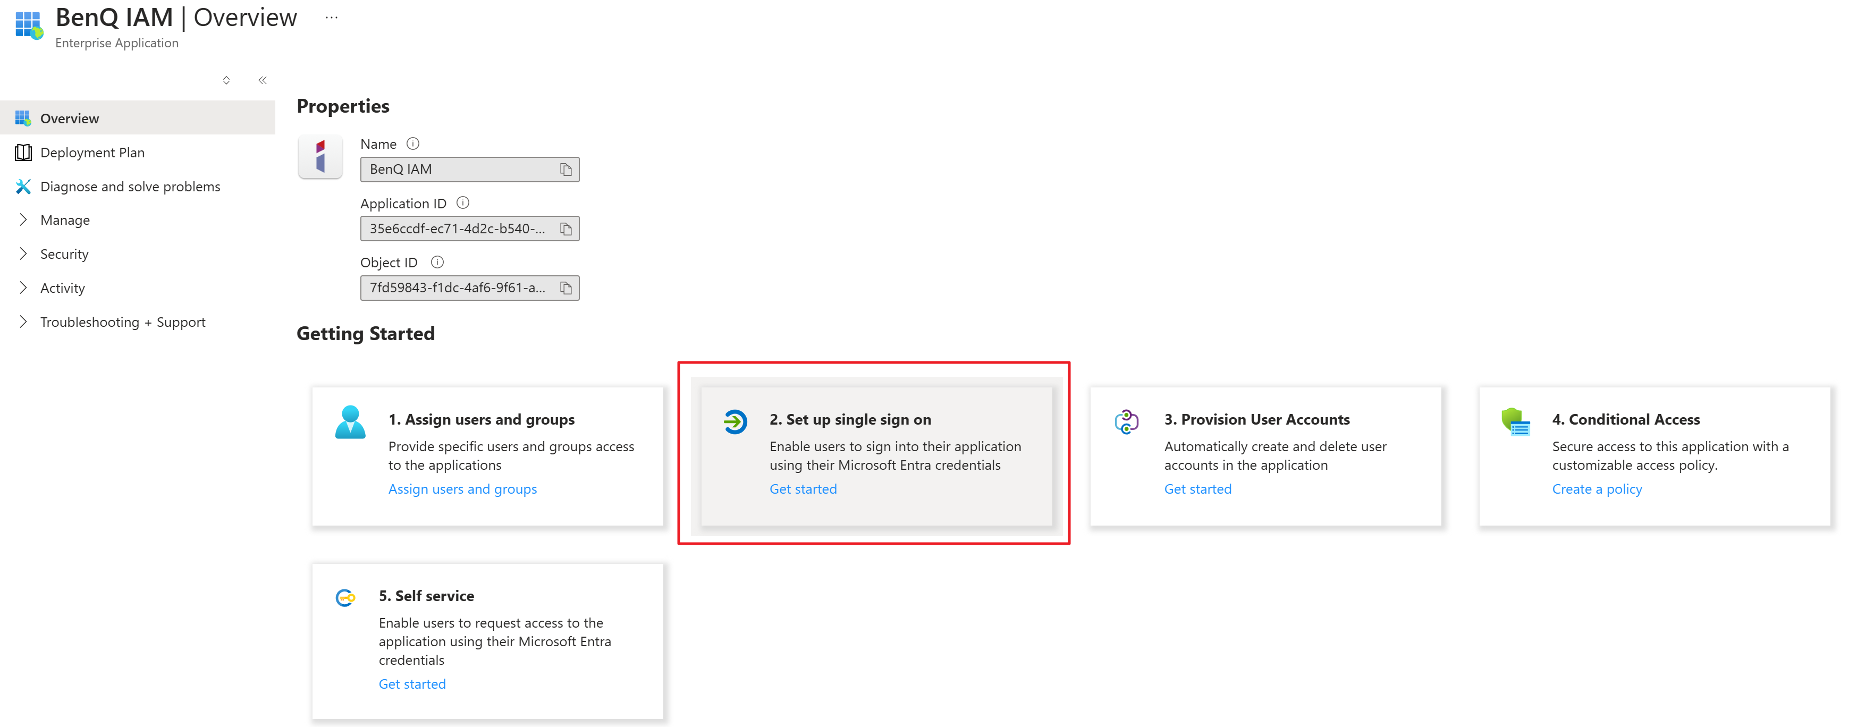Click Assign users and groups link

pyautogui.click(x=462, y=489)
